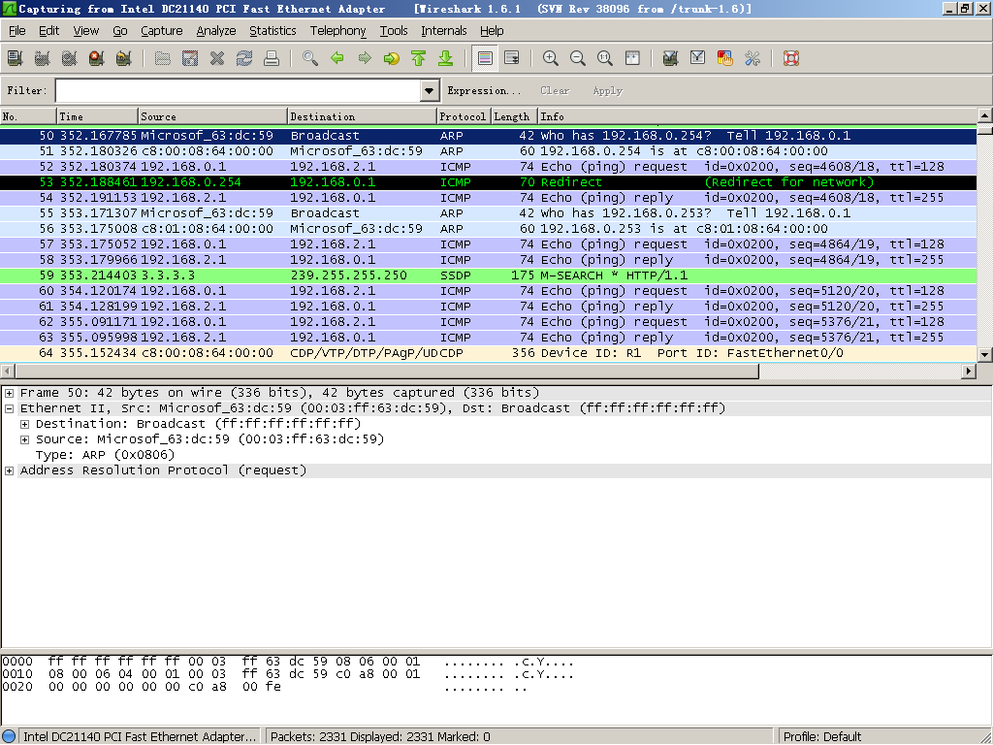
Task: Go back in packet history arrow
Action: click(x=337, y=59)
